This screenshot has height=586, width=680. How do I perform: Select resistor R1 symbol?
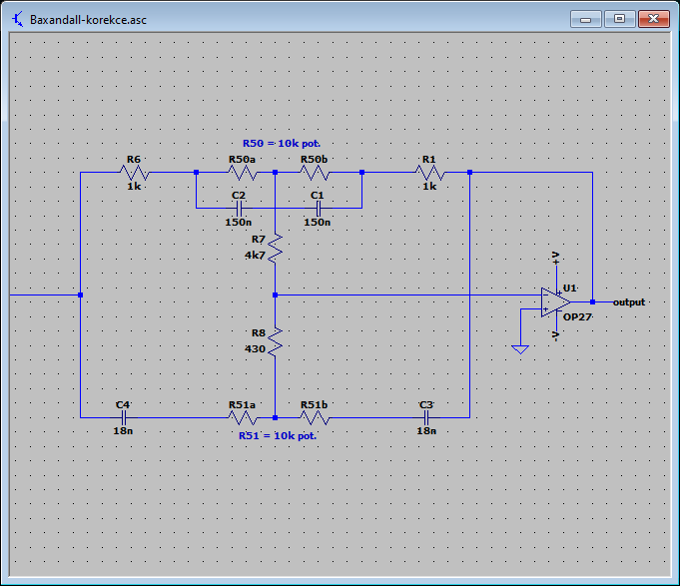(429, 173)
